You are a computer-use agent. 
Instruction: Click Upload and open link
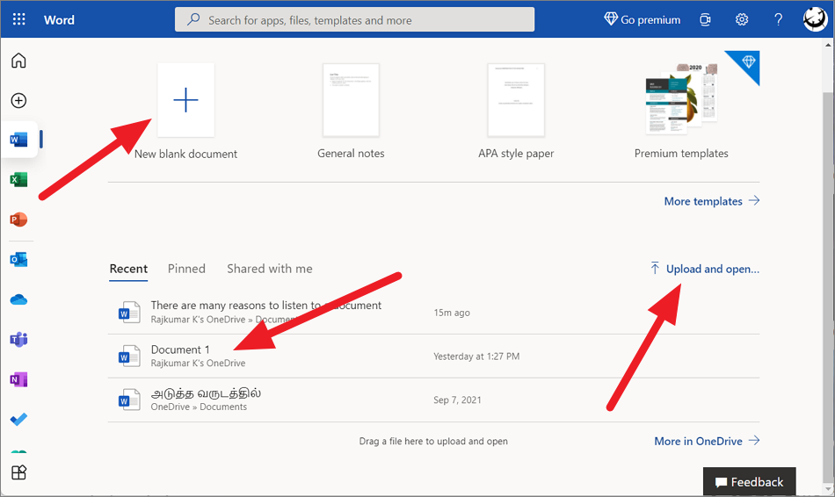[705, 269]
